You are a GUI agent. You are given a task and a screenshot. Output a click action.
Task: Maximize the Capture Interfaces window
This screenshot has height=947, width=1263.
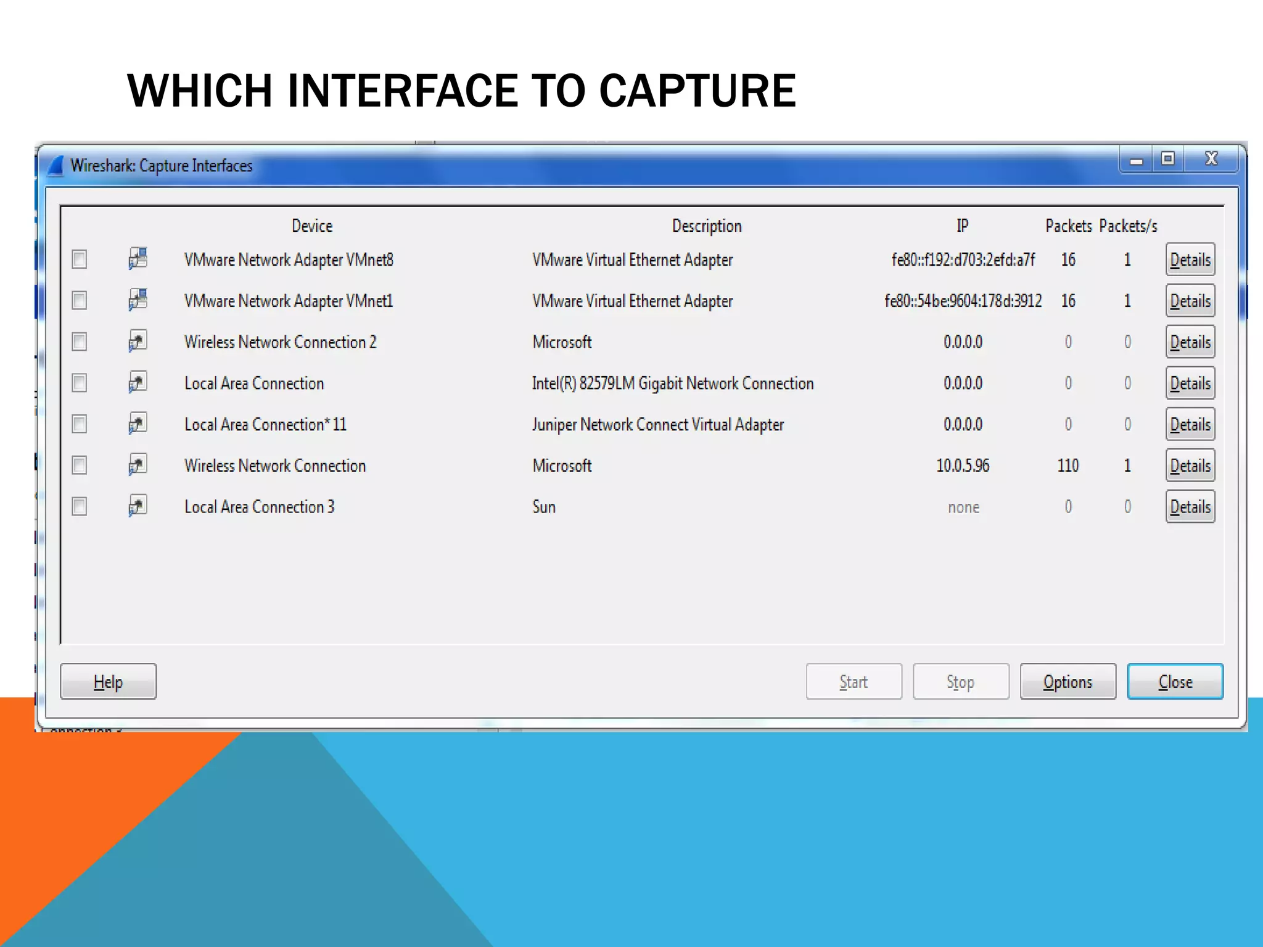tap(1167, 159)
